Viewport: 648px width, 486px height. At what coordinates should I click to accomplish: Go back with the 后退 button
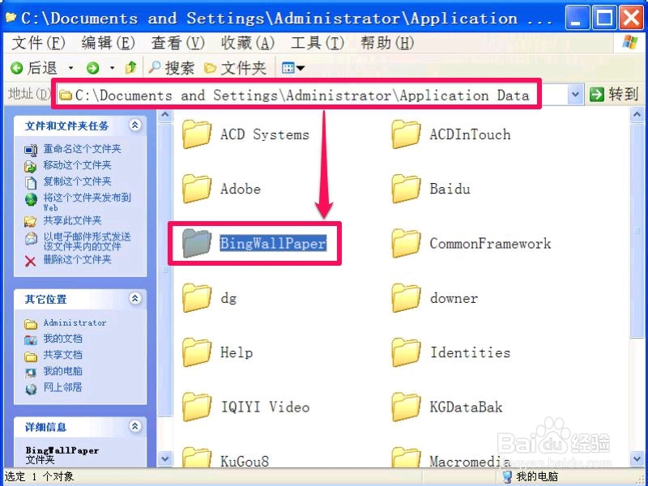pyautogui.click(x=35, y=68)
